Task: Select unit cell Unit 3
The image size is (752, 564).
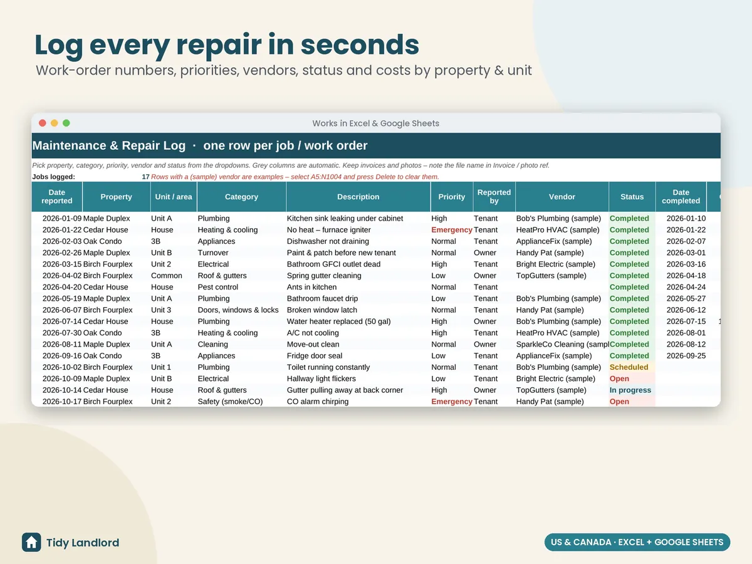Action: 174,310
